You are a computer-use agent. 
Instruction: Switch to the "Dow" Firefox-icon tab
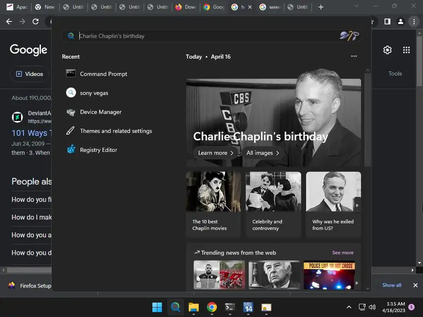point(186,7)
